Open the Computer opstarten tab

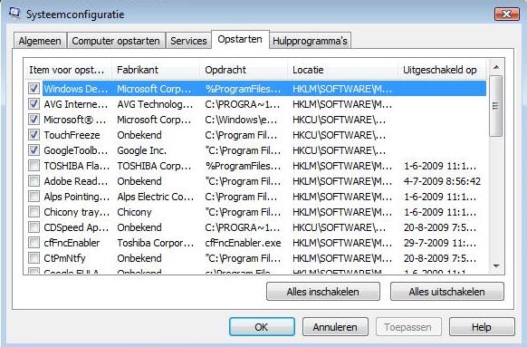pos(116,41)
